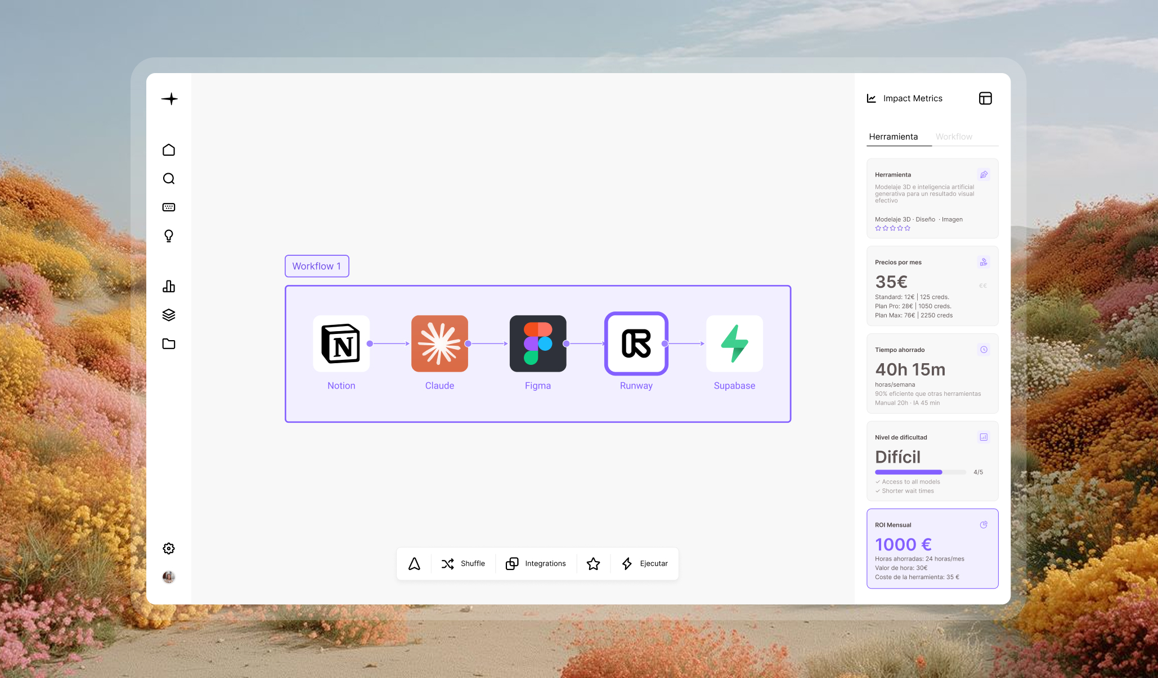This screenshot has width=1158, height=678.
Task: Click the star favorite icon in toolbar
Action: point(593,564)
